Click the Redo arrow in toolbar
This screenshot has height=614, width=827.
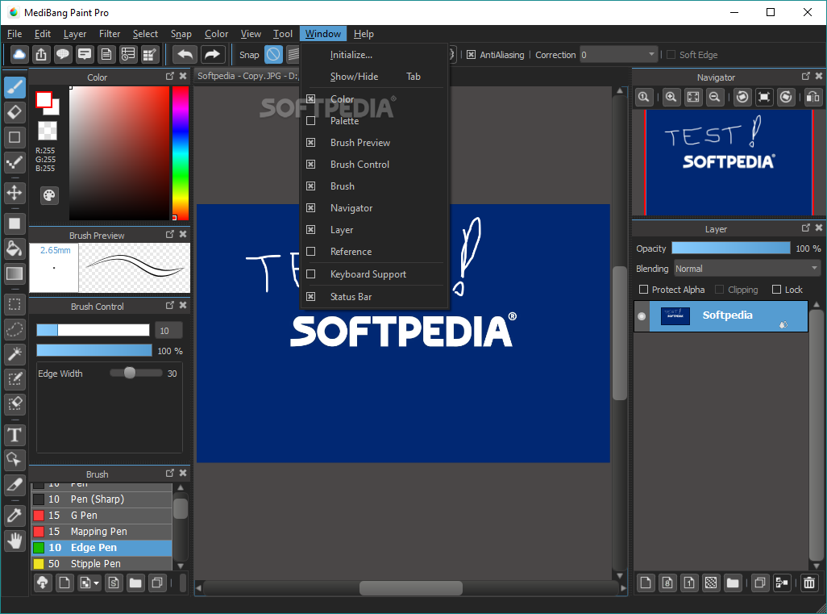pos(213,54)
